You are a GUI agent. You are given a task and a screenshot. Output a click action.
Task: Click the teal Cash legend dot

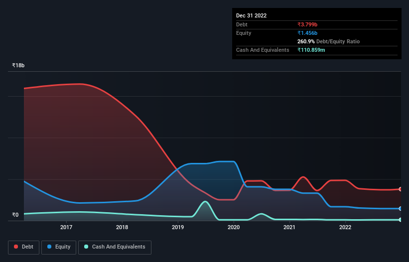point(86,247)
